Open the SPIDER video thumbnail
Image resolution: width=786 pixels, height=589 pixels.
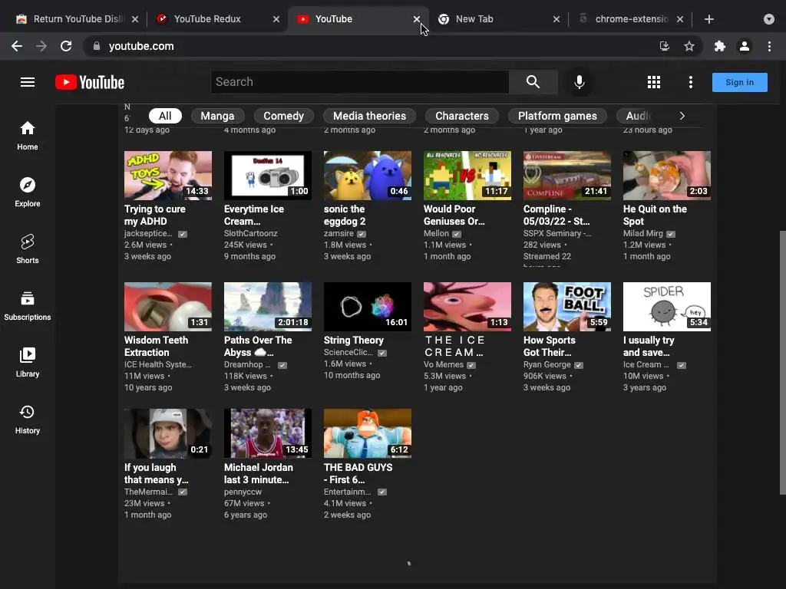point(667,307)
